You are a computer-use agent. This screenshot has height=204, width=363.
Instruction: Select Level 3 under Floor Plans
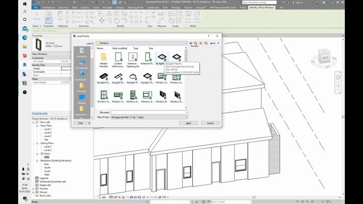pos(48,136)
